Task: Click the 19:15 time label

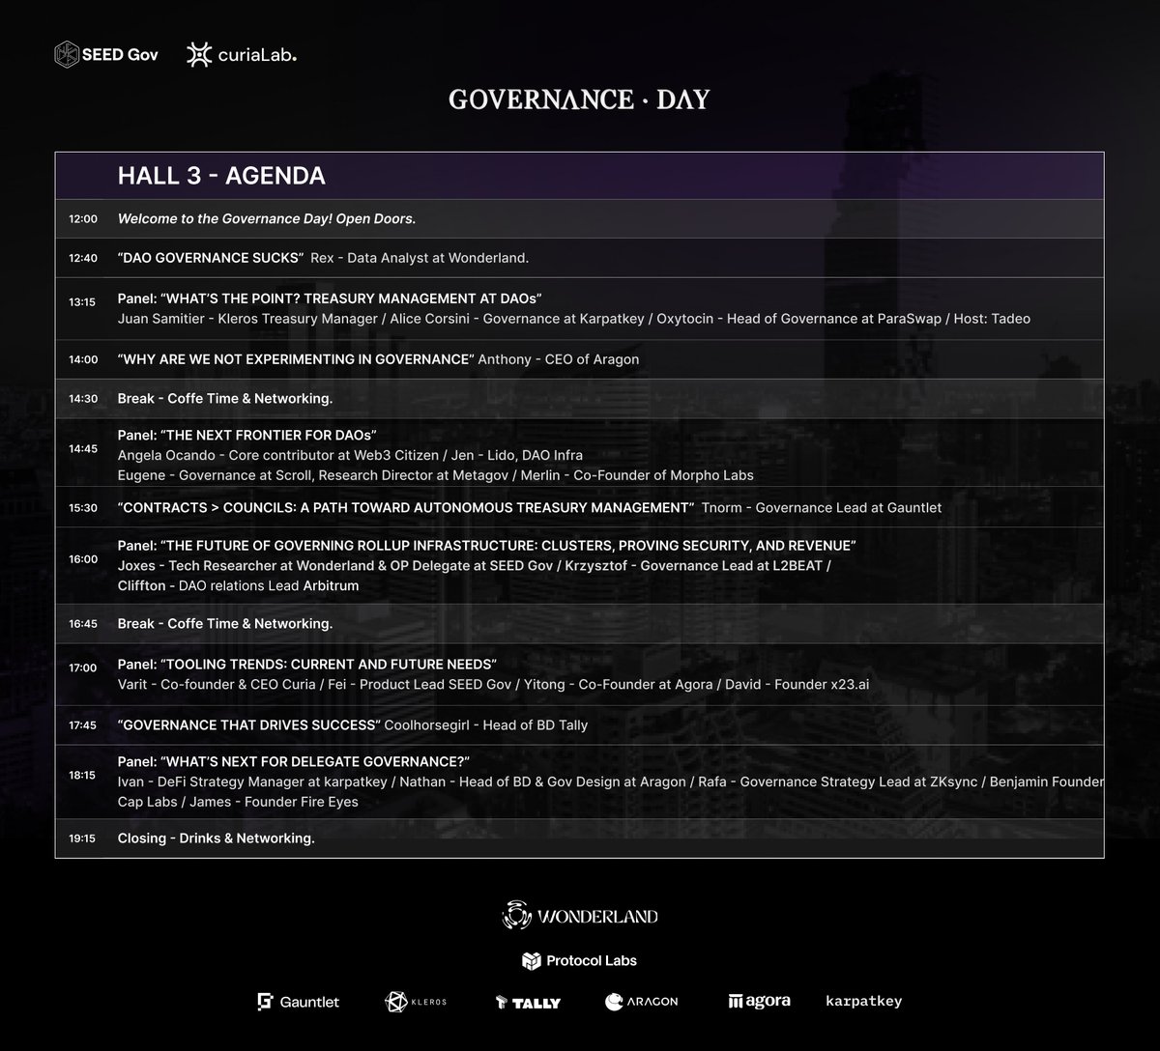Action: tap(83, 838)
